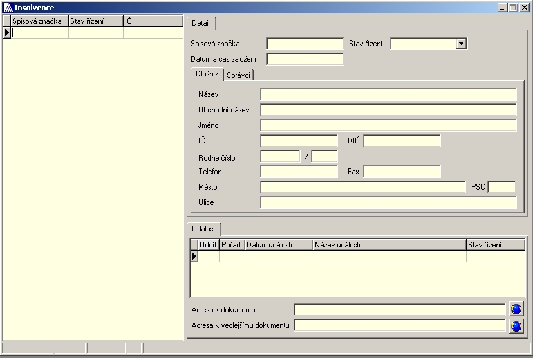
Task: Focus the Obchodní název field
Action: click(x=388, y=110)
